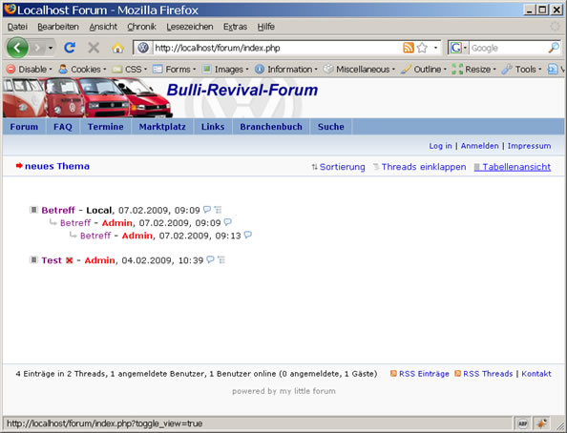Open the Images toolbar menu

coord(225,69)
